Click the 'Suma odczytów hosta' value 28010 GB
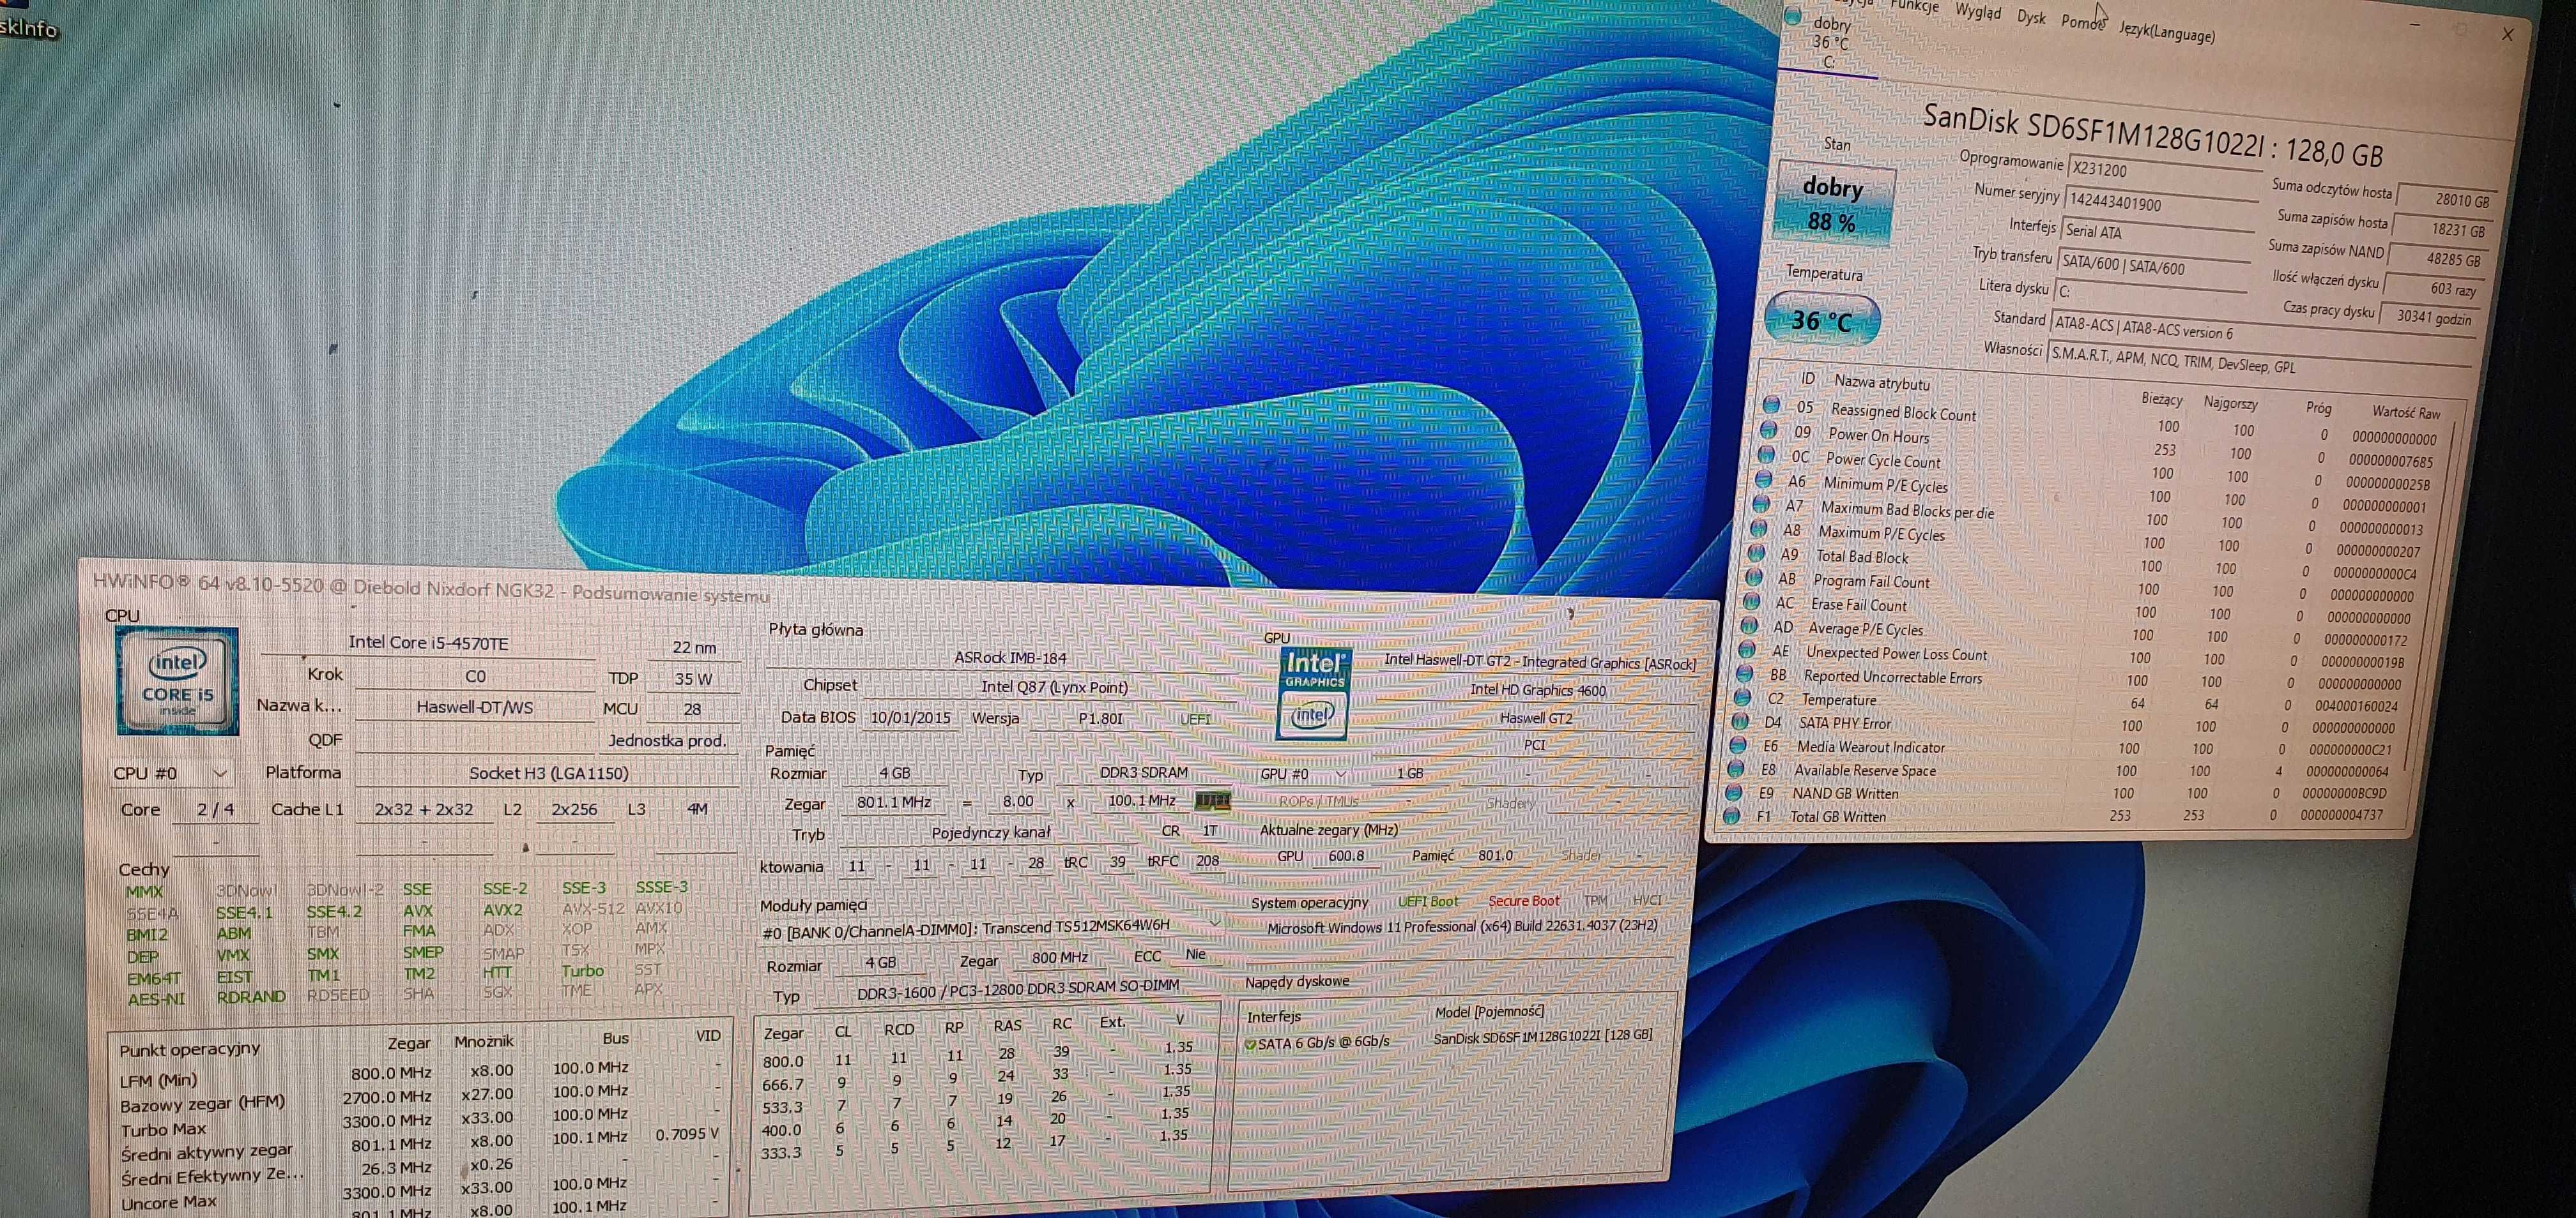 2446,200
